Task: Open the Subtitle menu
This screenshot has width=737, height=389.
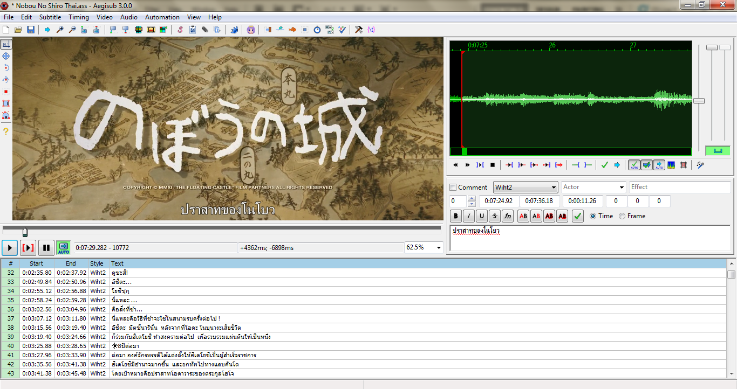Action: coord(50,17)
